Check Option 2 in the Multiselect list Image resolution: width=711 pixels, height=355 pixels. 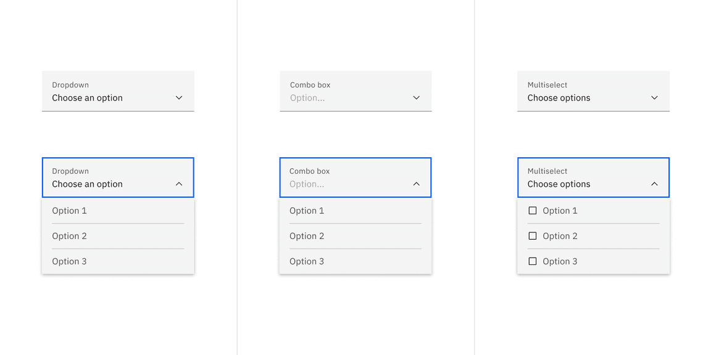pyautogui.click(x=533, y=235)
